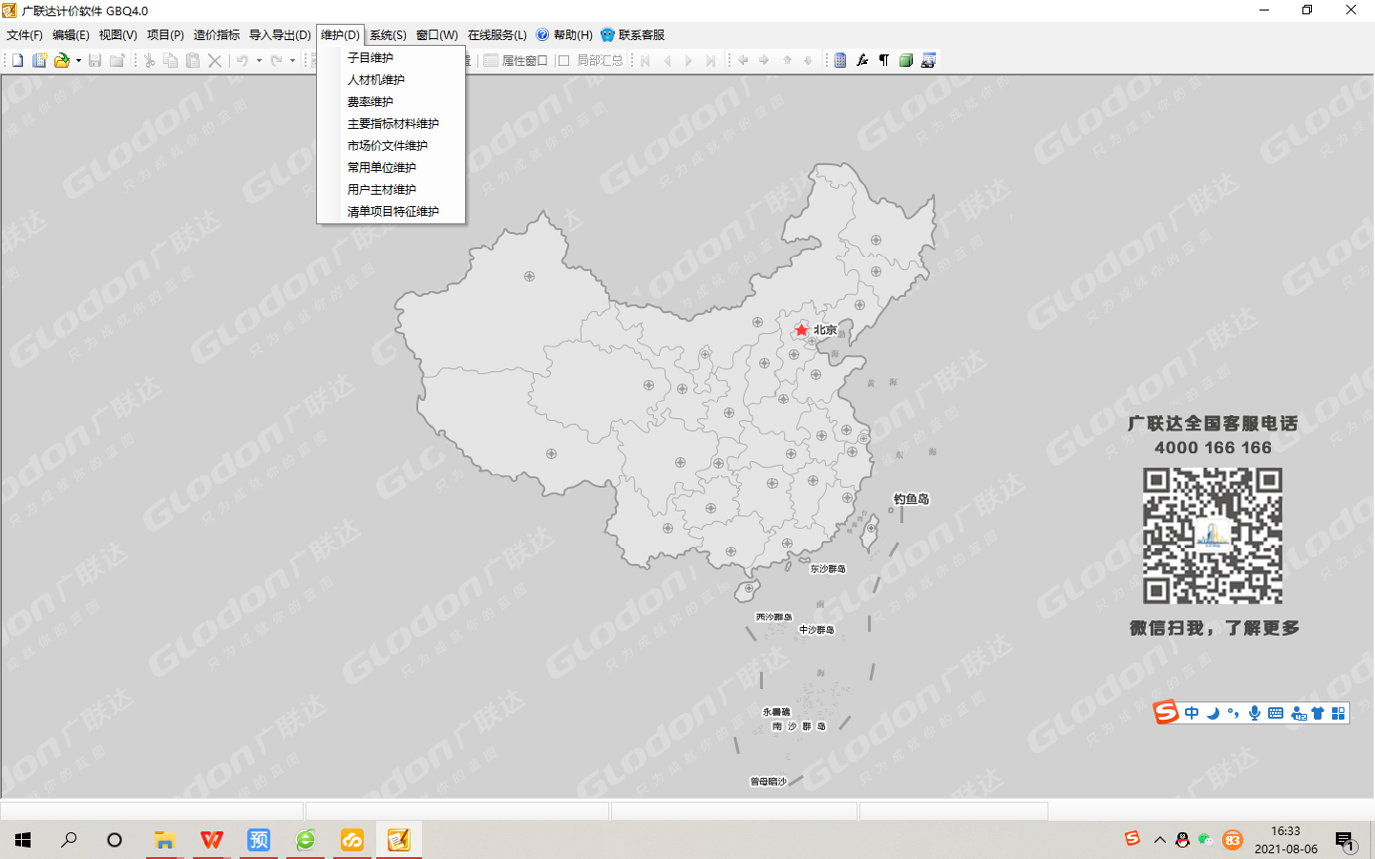Open the notification center icon
Image resolution: width=1375 pixels, height=859 pixels.
tap(1344, 841)
